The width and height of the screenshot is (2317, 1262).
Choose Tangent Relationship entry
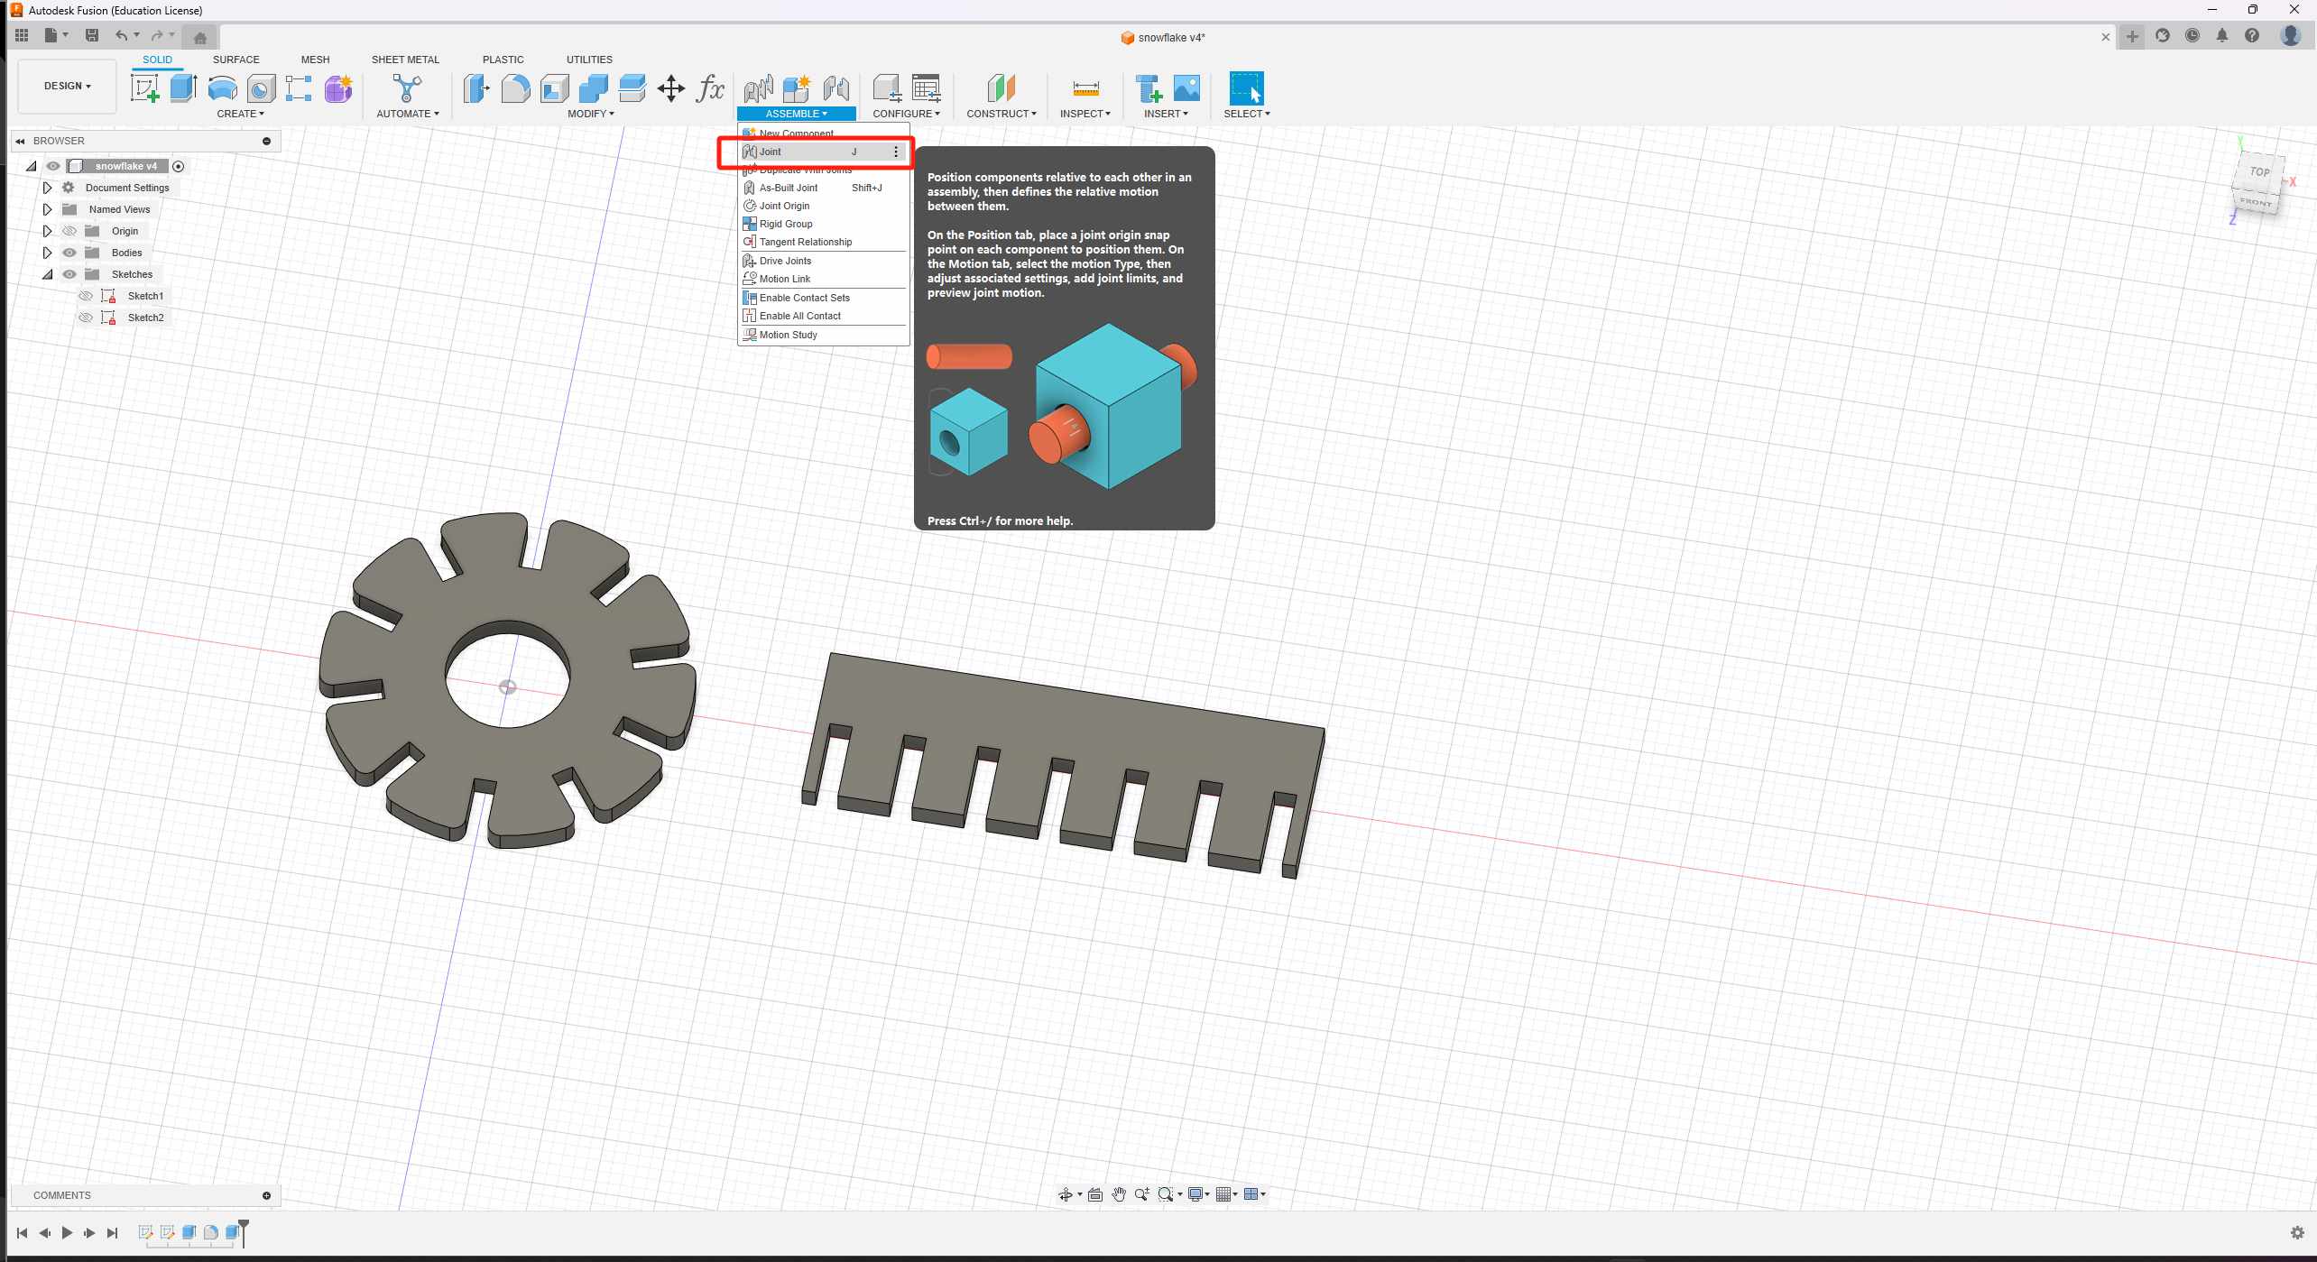tap(823, 242)
